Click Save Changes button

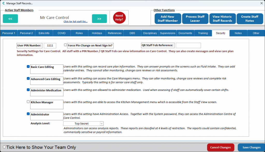pos(251,147)
